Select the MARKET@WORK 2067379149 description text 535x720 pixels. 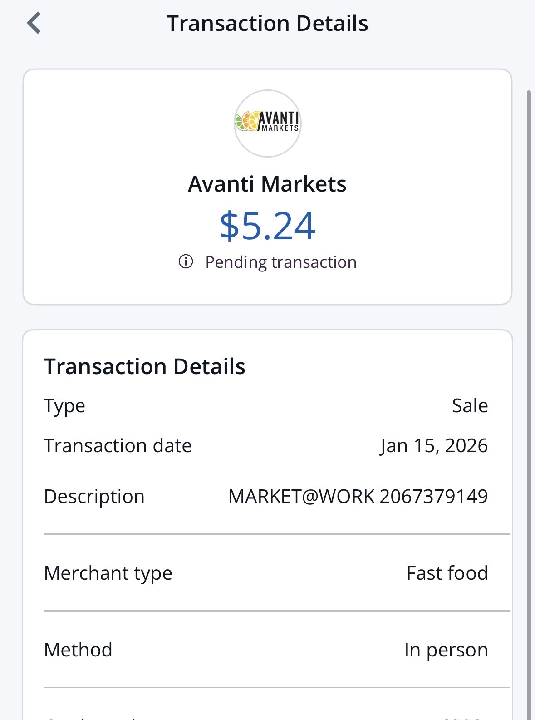click(x=358, y=496)
